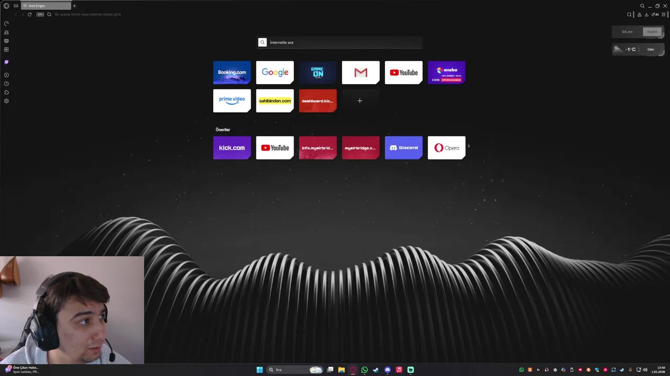Screen dimensions: 670x376
Task: Open the dashboard.kick speed dial tile
Action: 318,101
